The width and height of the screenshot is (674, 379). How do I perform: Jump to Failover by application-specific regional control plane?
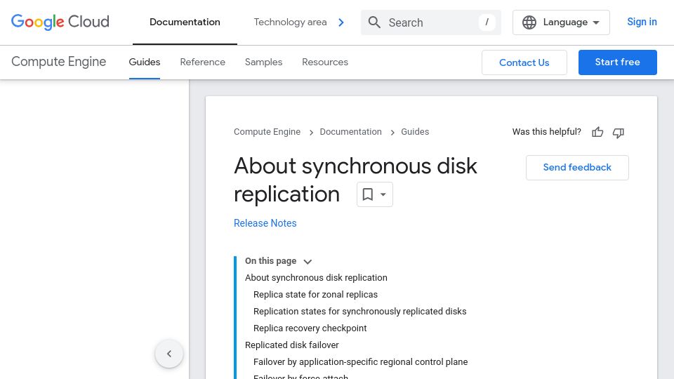(x=360, y=362)
